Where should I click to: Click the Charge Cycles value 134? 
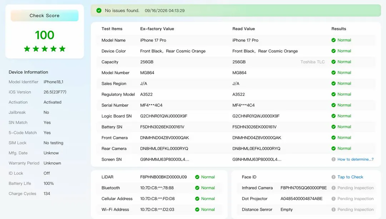tap(47, 193)
